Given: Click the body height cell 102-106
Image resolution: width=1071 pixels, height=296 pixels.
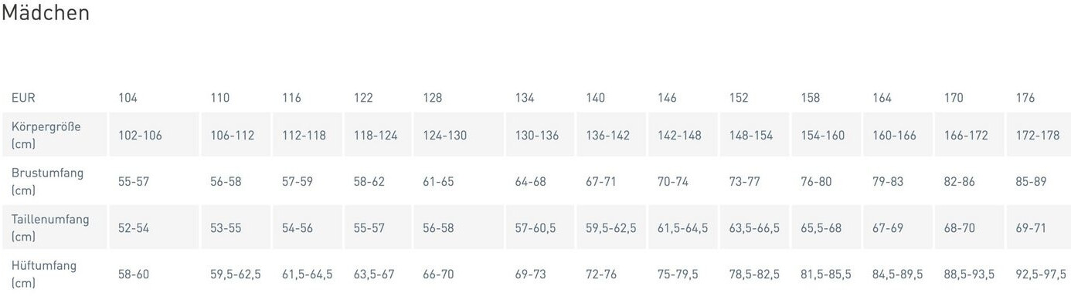Looking at the screenshot, I should tap(140, 135).
